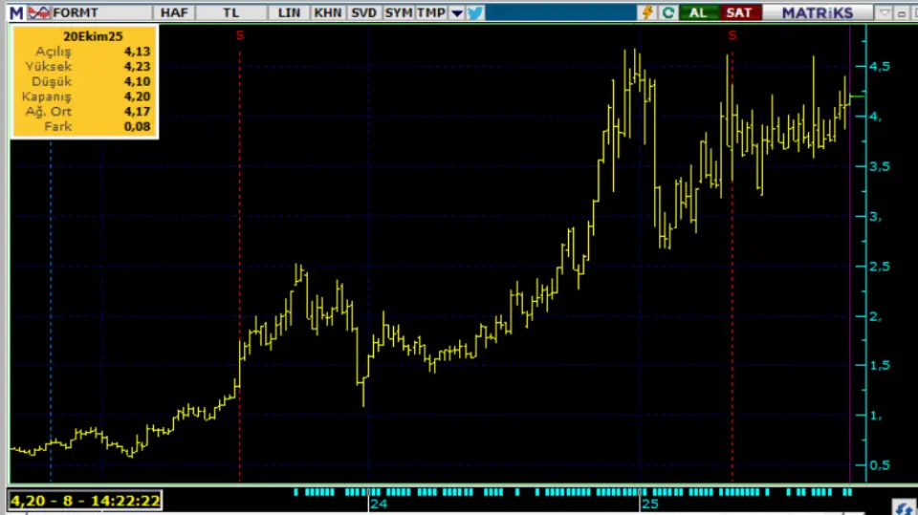The width and height of the screenshot is (918, 515).
Task: Select the SYM symbol menu item
Action: pos(398,12)
